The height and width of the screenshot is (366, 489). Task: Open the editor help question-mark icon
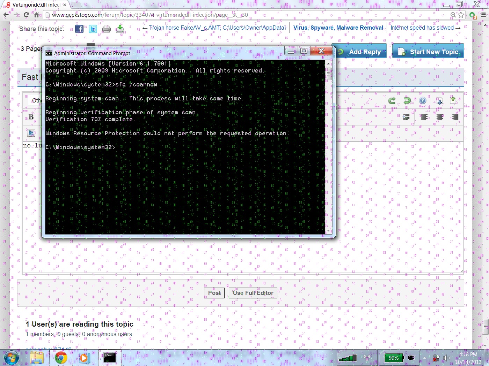click(423, 101)
